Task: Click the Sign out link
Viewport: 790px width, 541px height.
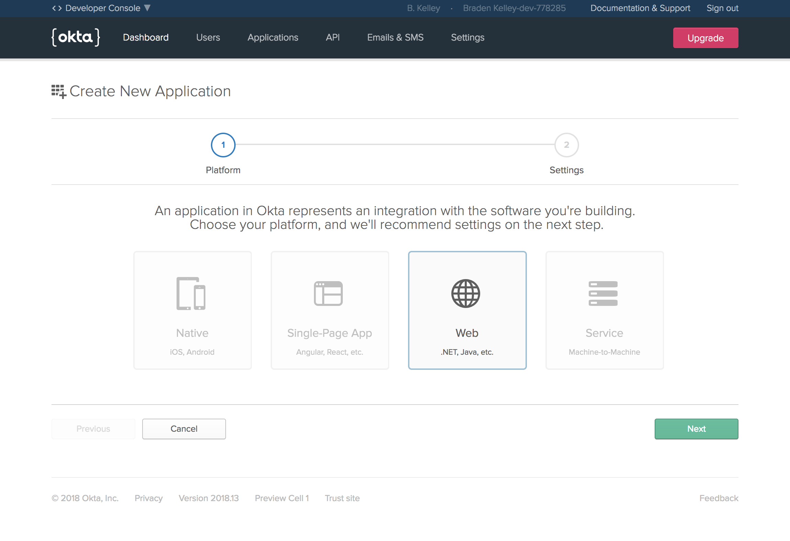Action: pyautogui.click(x=722, y=8)
